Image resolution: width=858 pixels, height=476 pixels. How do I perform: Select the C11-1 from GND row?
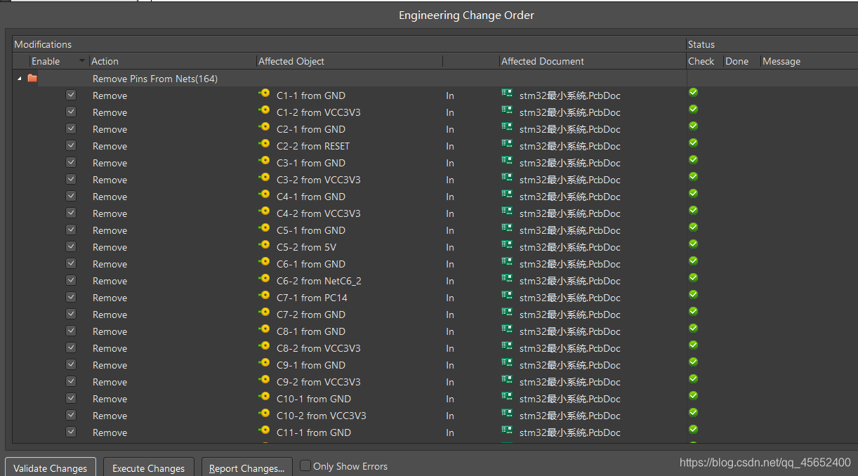[313, 432]
